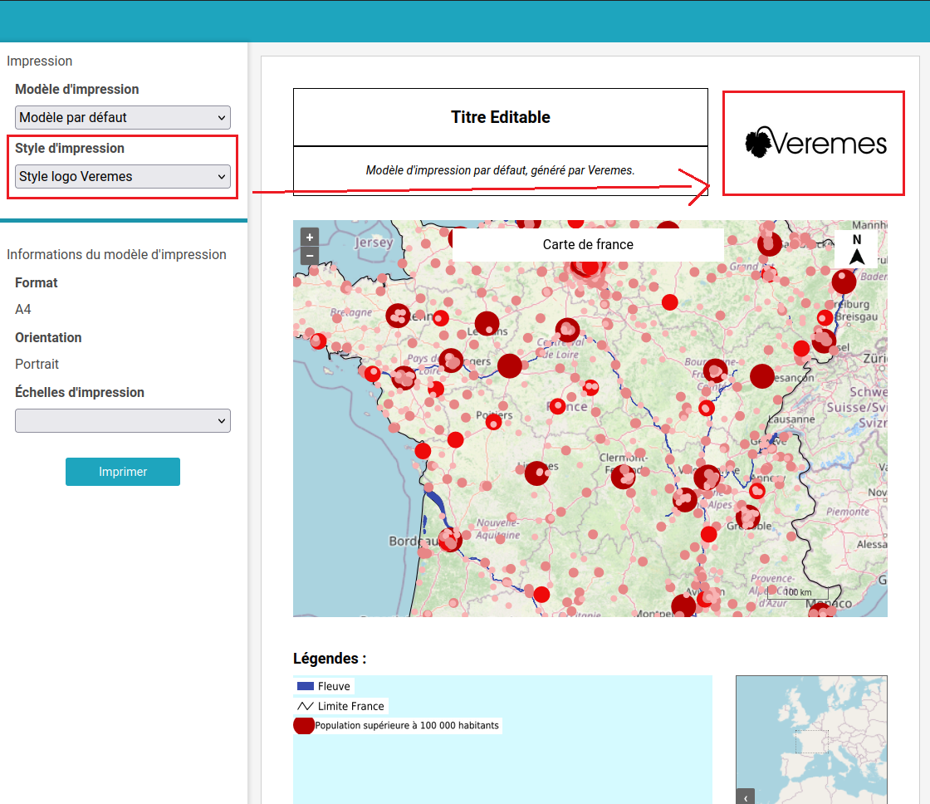Click the Légendes heading
The height and width of the screenshot is (804, 930).
[330, 659]
